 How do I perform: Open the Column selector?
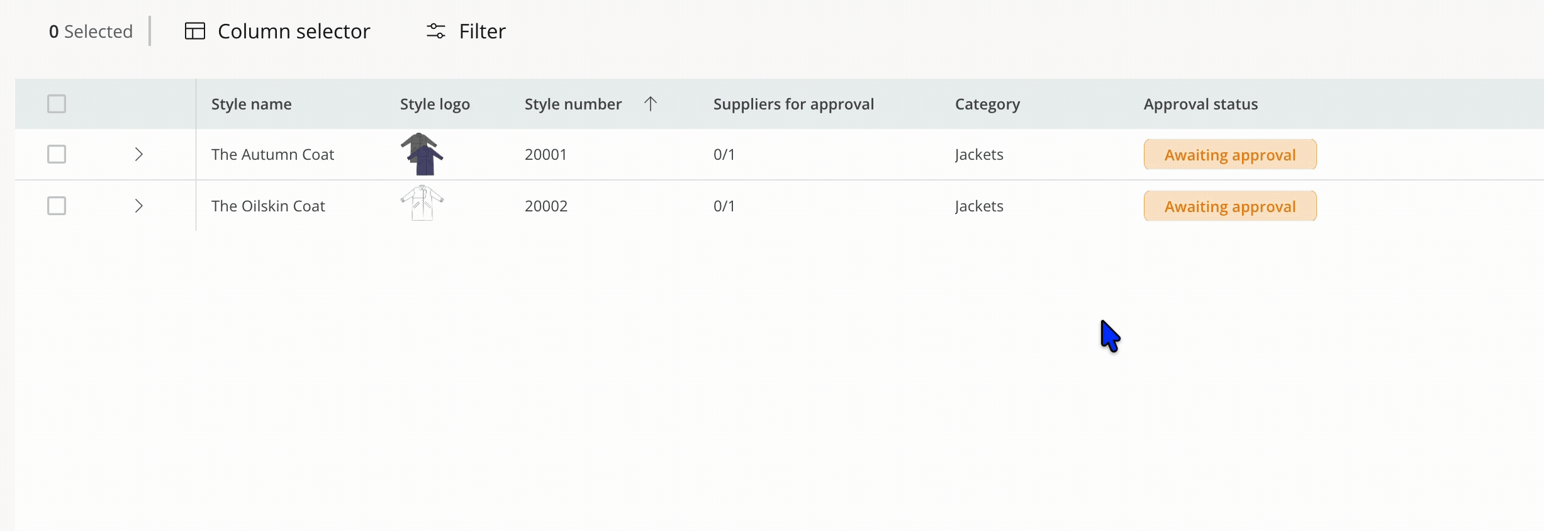coord(293,31)
